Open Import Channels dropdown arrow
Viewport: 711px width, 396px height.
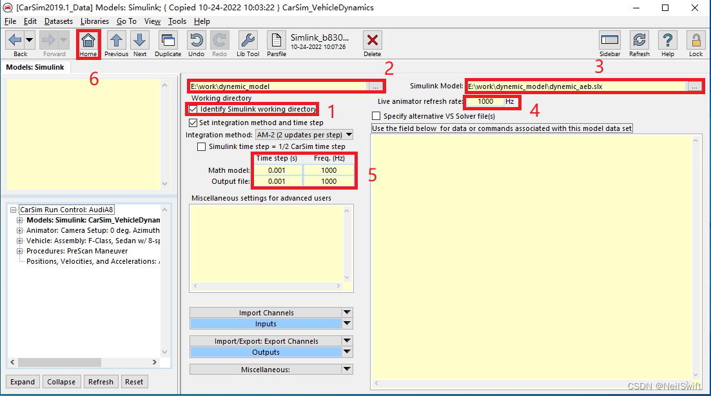click(x=347, y=313)
